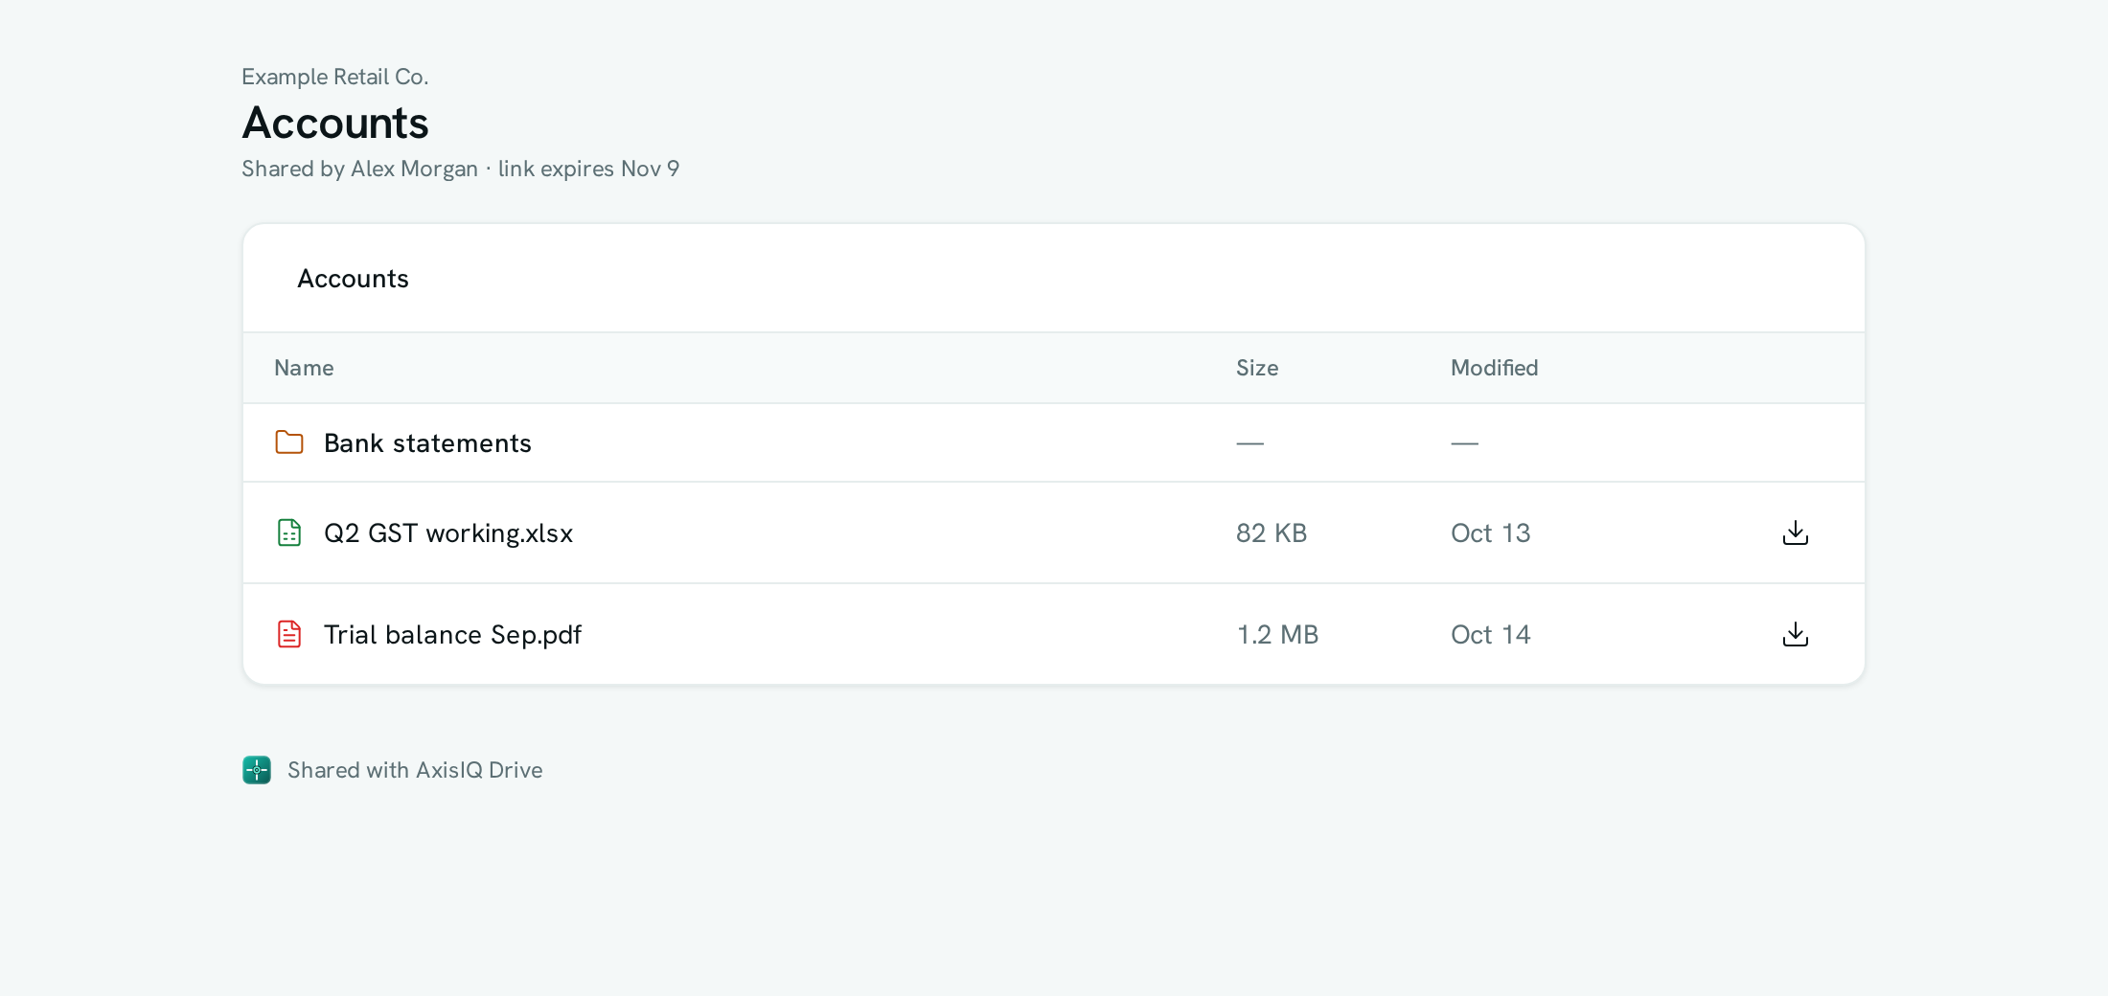Click the Accounts page heading
The image size is (2108, 996).
coord(335,123)
